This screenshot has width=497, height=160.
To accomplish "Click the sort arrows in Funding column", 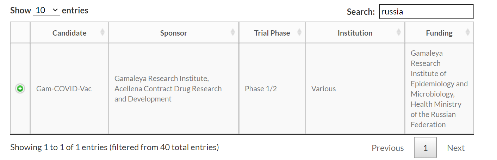I will click(468, 32).
